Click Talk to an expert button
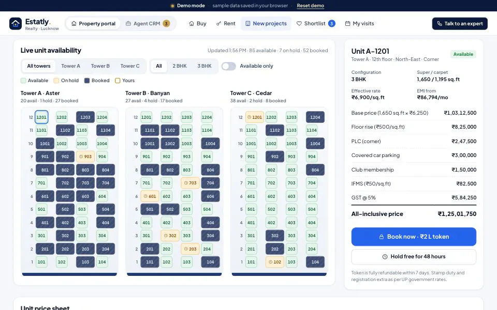Image resolution: width=497 pixels, height=310 pixels. (x=460, y=23)
